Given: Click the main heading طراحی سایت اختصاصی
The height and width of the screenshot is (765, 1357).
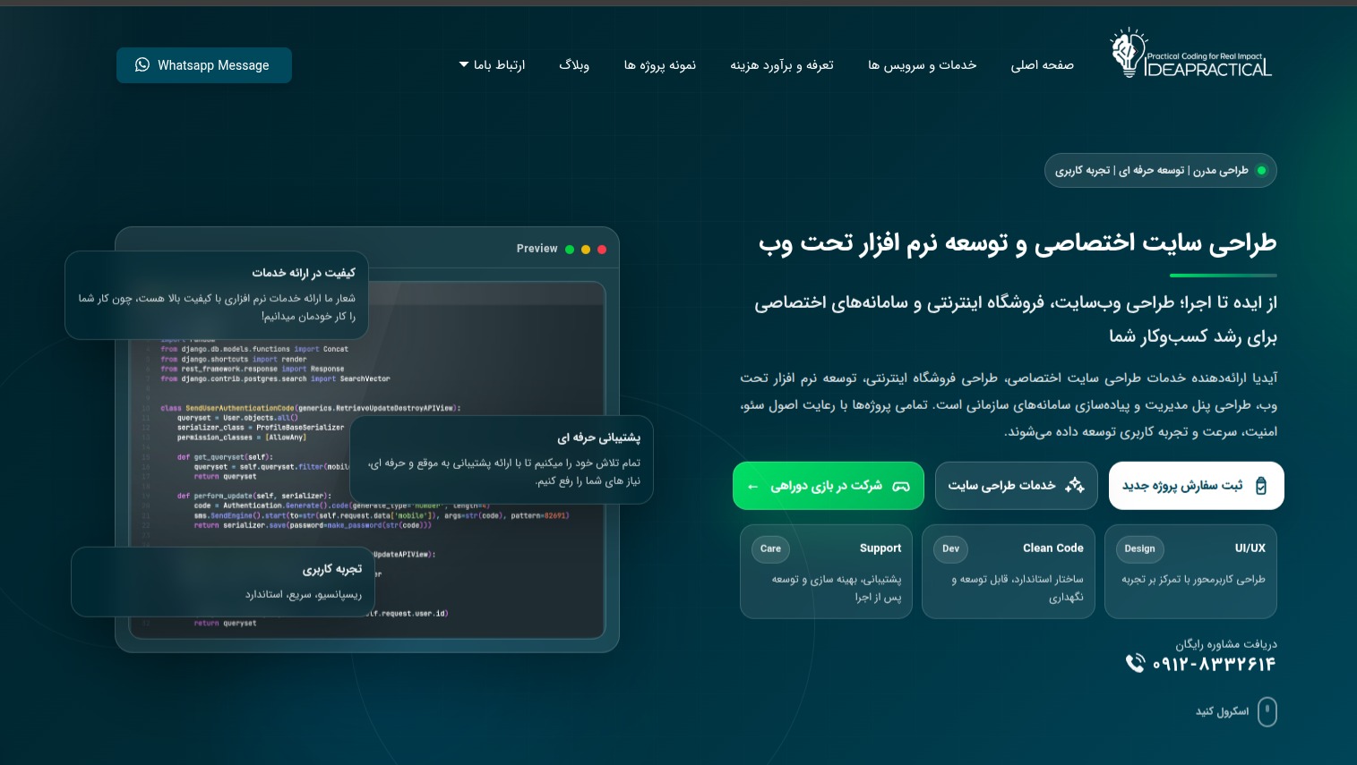Looking at the screenshot, I should click(1018, 243).
